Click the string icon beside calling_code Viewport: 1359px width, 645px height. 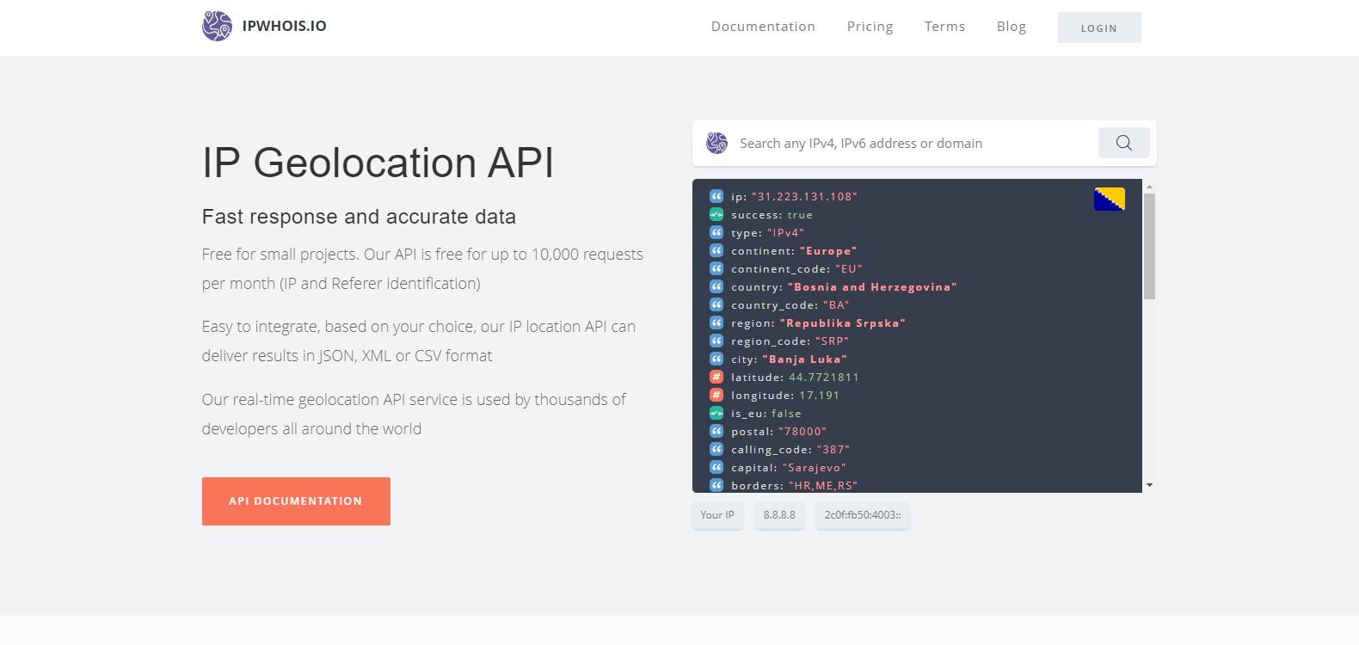716,449
